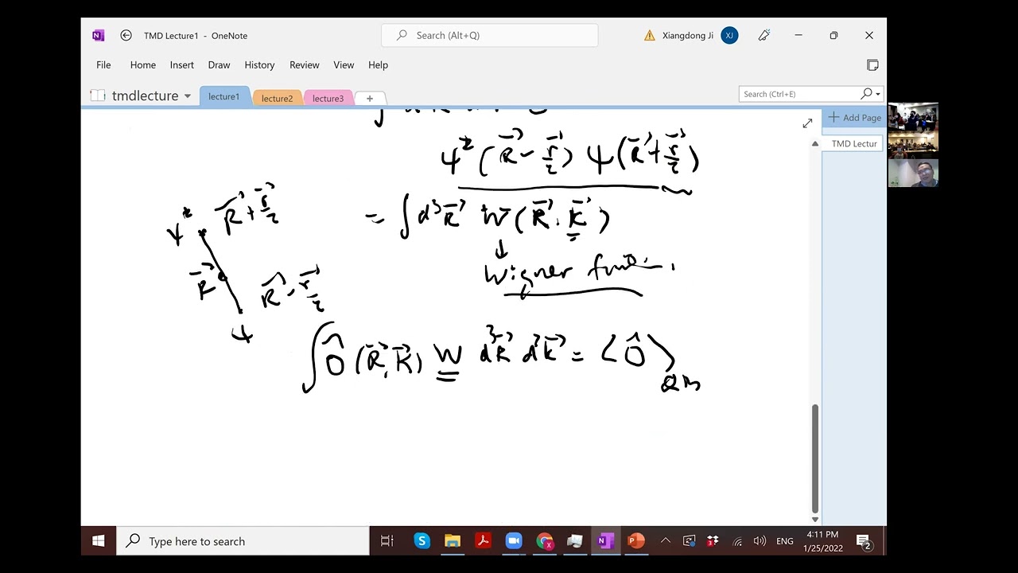
Task: Click the Type here to search box
Action: point(243,541)
